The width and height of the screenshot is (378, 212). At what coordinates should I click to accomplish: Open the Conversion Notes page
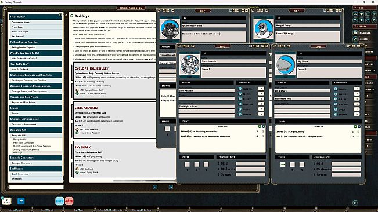coord(20,23)
